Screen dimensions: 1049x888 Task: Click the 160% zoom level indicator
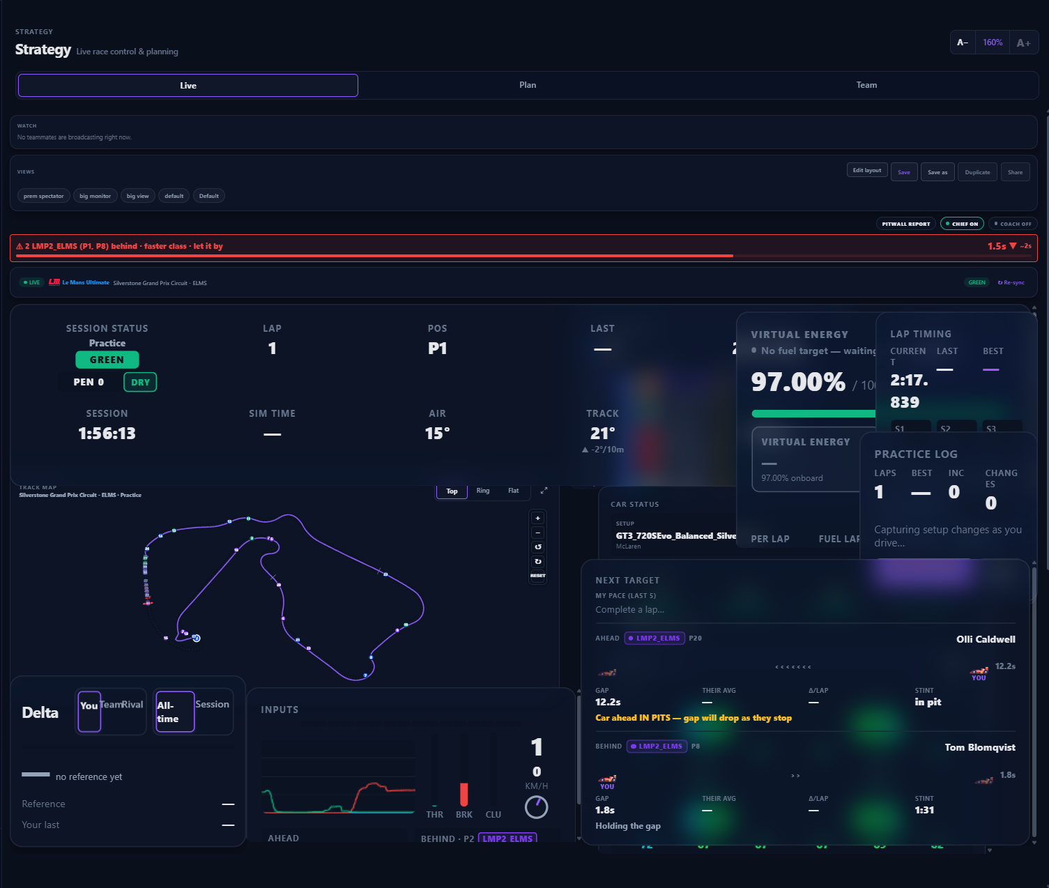(993, 43)
